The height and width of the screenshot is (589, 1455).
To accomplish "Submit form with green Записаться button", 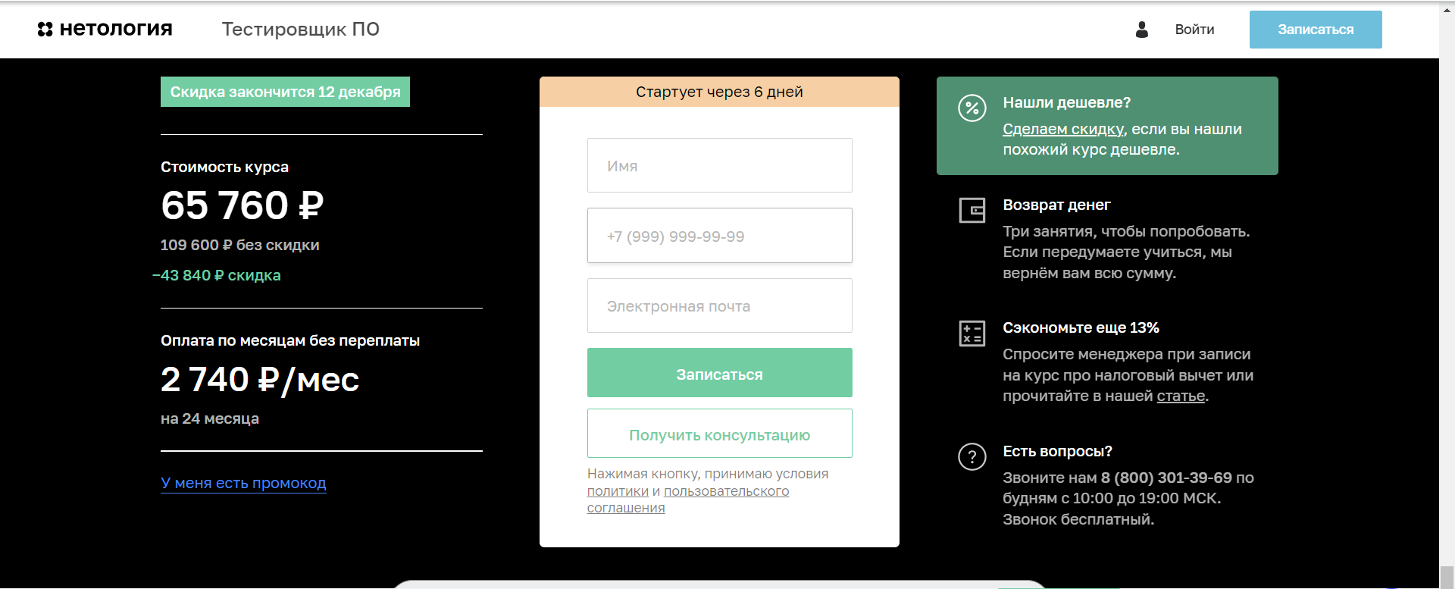I will tap(720, 373).
